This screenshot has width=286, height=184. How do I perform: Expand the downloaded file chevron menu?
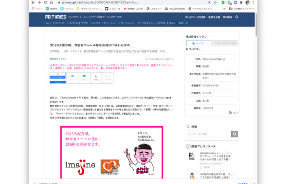70,183
